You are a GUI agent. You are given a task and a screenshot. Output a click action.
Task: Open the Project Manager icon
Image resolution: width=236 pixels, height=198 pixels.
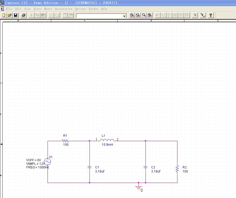pyautogui.click(x=203, y=15)
